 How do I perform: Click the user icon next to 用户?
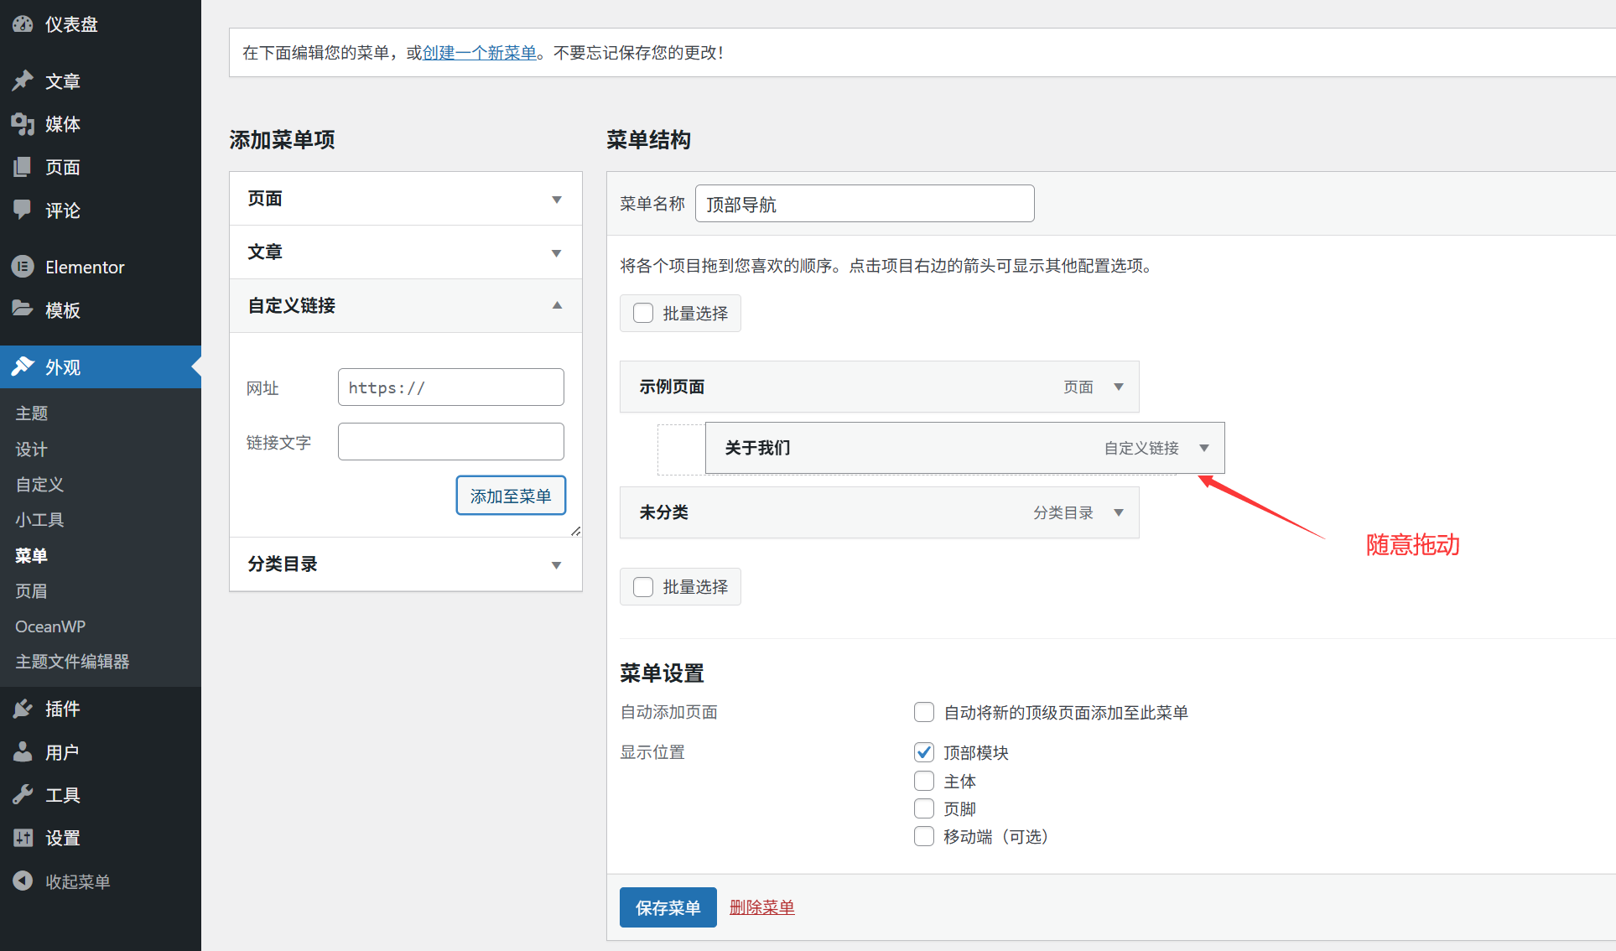(23, 751)
